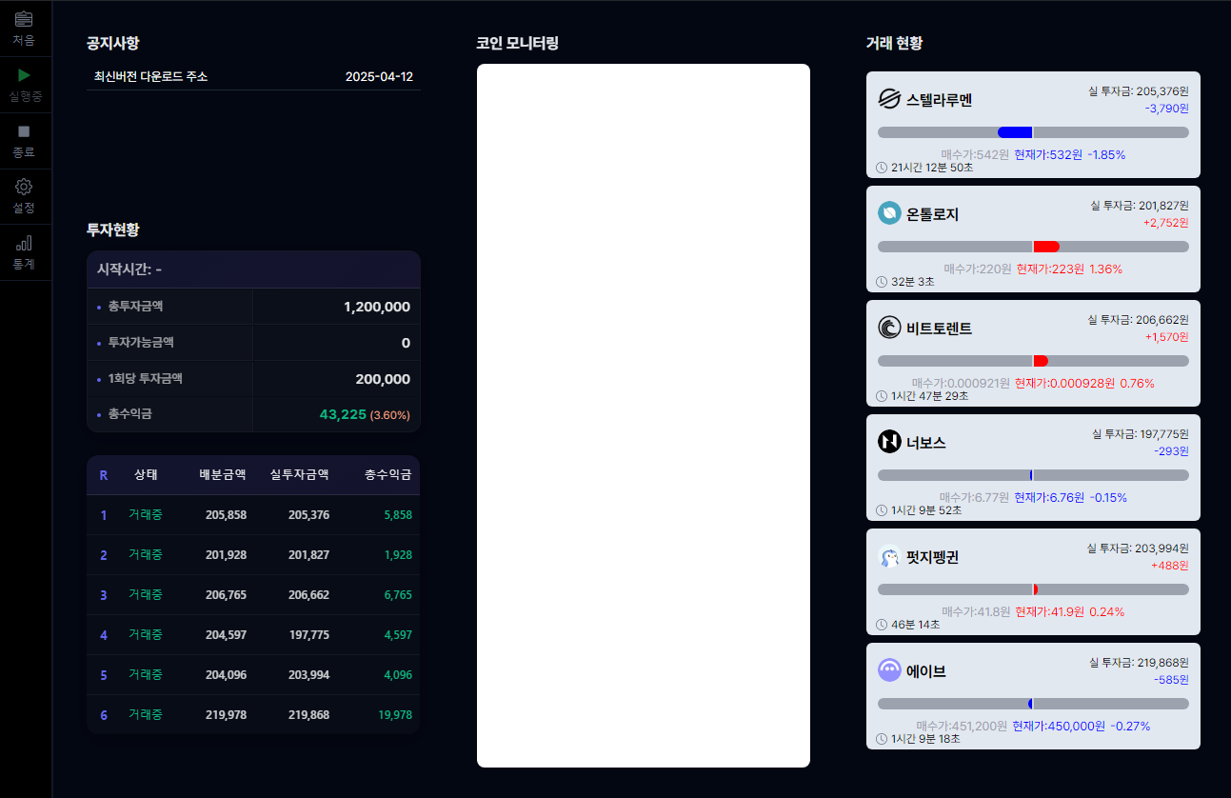Open the 통계 statistics chart icon
This screenshot has height=798, width=1231.
click(24, 243)
